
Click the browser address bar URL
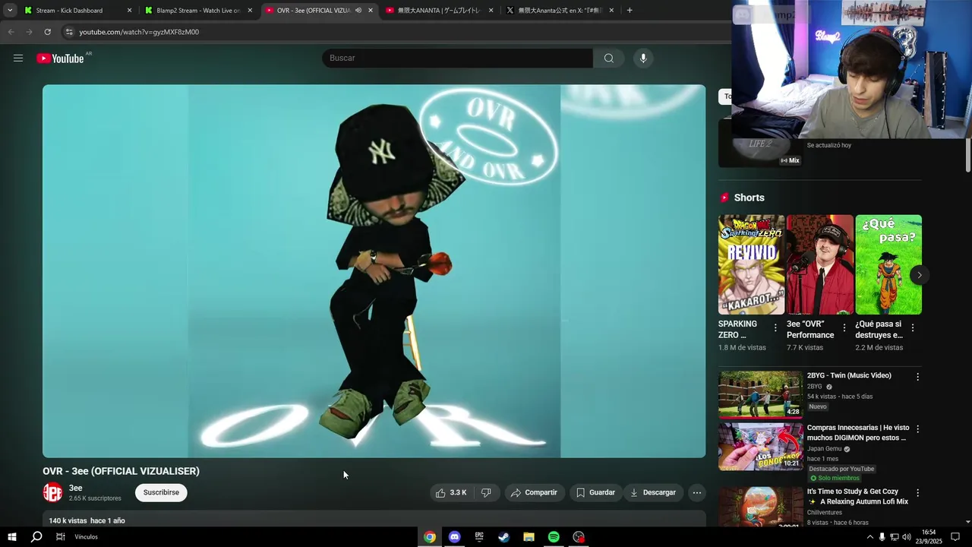[x=139, y=32]
